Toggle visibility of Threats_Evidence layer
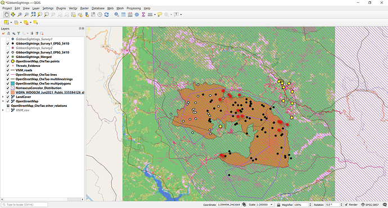Image resolution: width=388 pixels, height=208 pixels. click(8, 66)
